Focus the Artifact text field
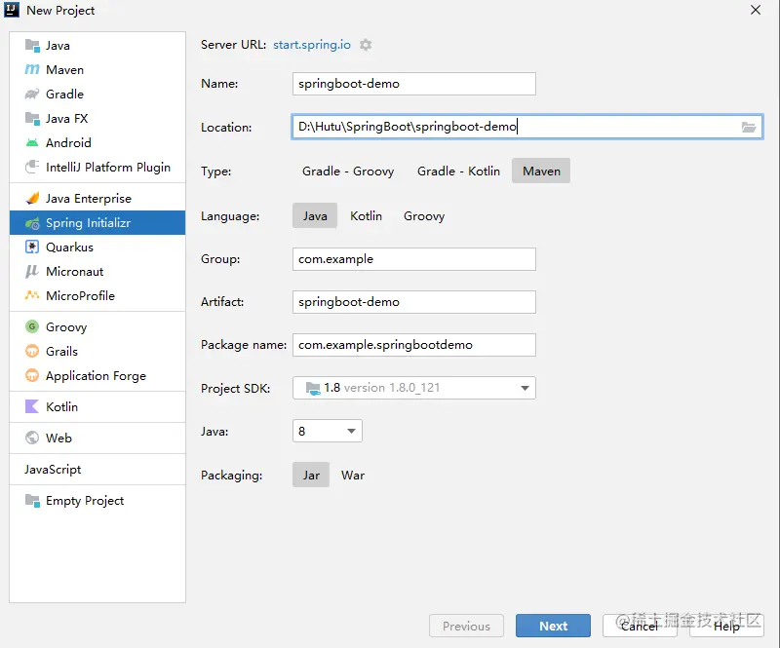The width and height of the screenshot is (780, 648). coord(414,302)
